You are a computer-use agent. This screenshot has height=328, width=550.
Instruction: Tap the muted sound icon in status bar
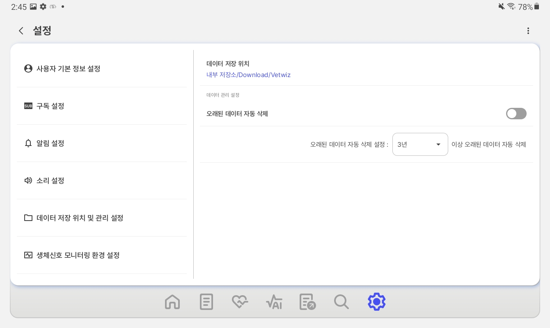pos(502,6)
